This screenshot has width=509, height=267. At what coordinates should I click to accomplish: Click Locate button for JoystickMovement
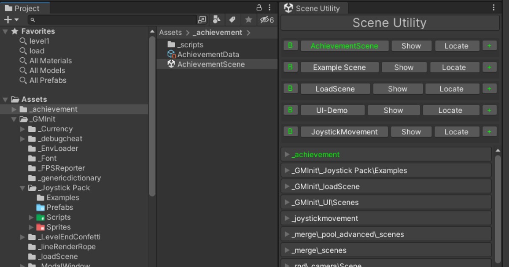click(456, 132)
